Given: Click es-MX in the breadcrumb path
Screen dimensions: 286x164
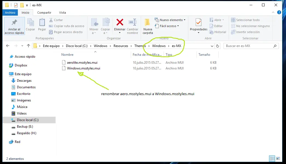Looking at the screenshot, I should pyautogui.click(x=177, y=46).
